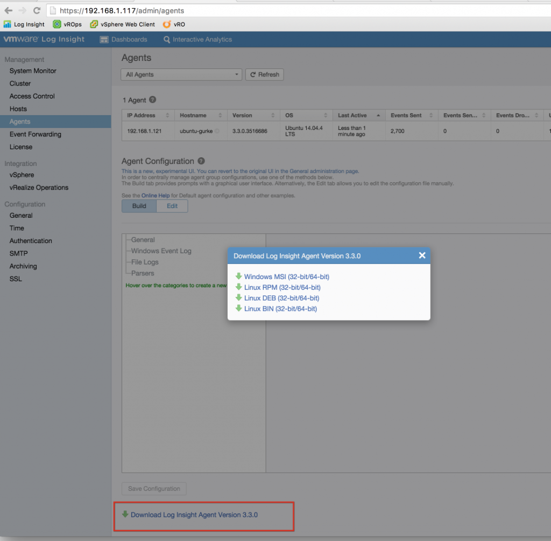Open the vROps bookmark
The image size is (551, 541).
point(67,24)
